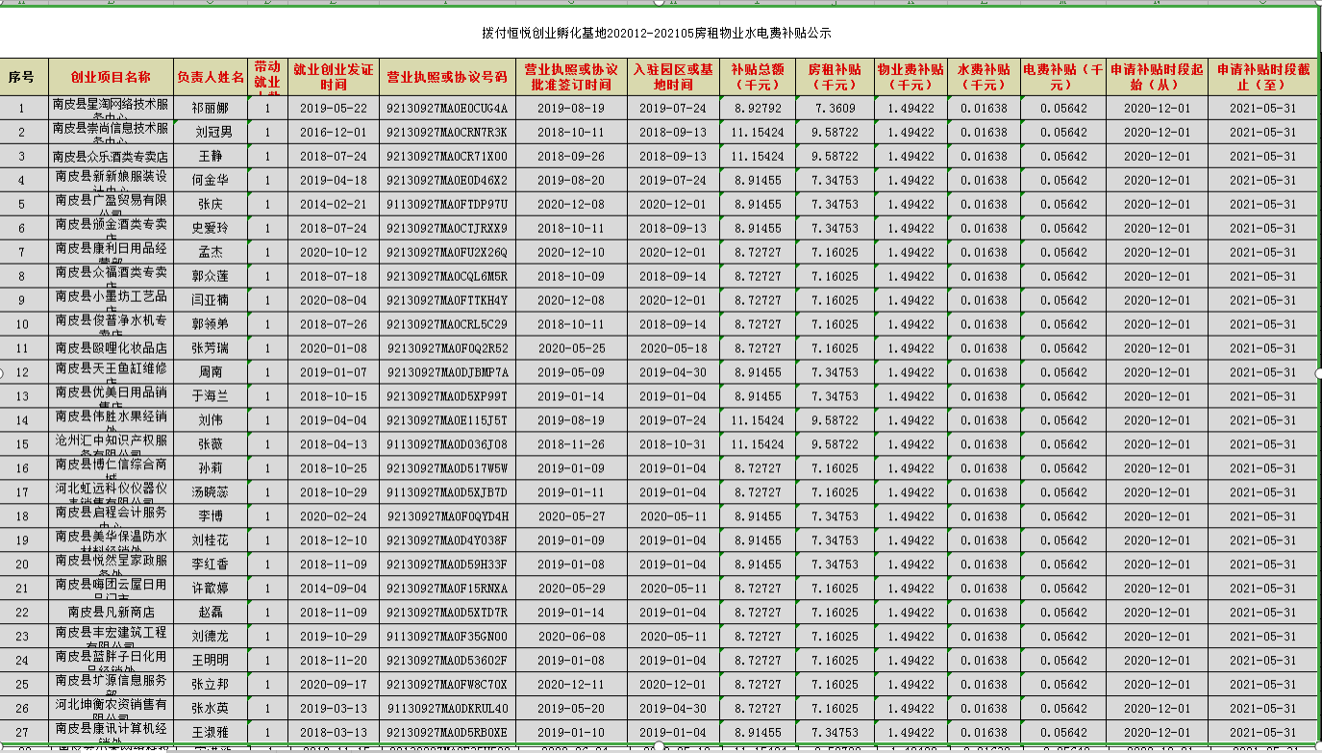This screenshot has height=753, width=1322.
Task: Click the 补贴总额（千元） header cell
Action: 758,76
